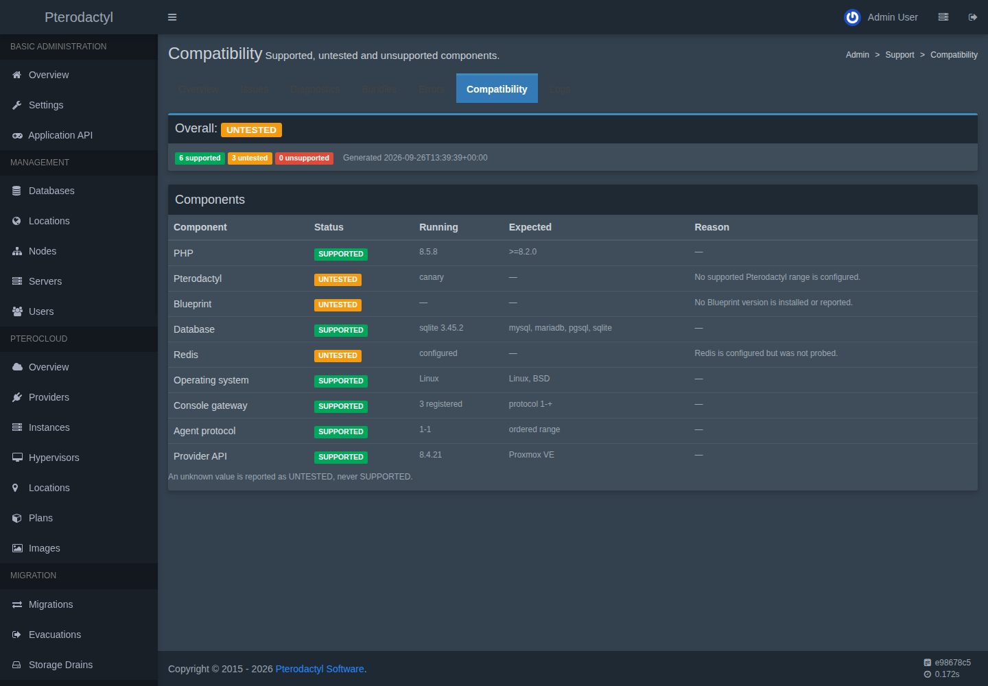Click 'Proxmox VE' expected value
Screen dimensions: 988x686
tap(532, 455)
